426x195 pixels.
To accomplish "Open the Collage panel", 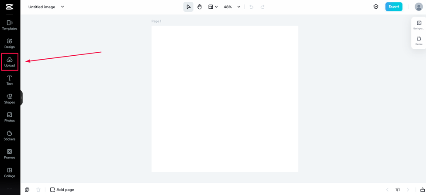I will point(10,172).
